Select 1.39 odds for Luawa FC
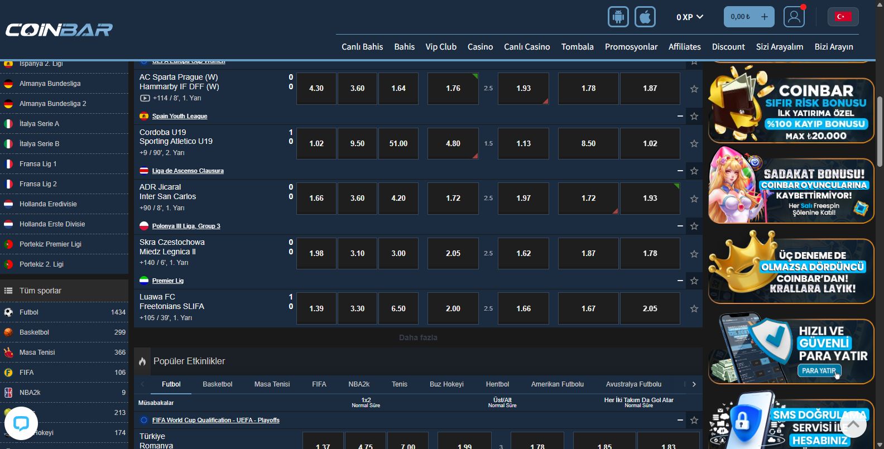 (x=316, y=309)
